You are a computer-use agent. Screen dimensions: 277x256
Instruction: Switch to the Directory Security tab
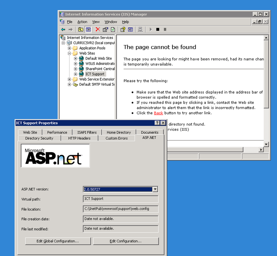click(39, 138)
